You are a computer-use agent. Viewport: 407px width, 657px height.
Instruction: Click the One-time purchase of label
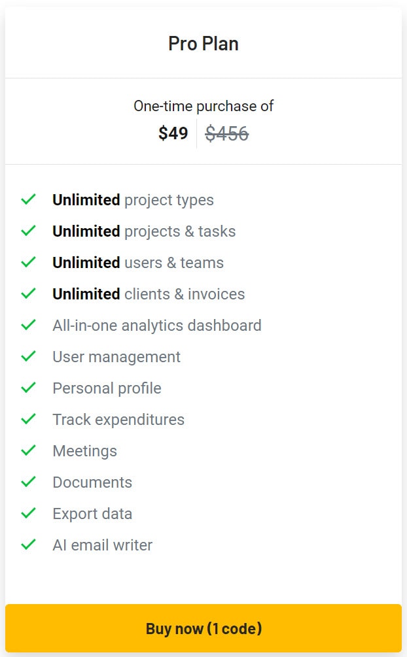[x=203, y=105]
